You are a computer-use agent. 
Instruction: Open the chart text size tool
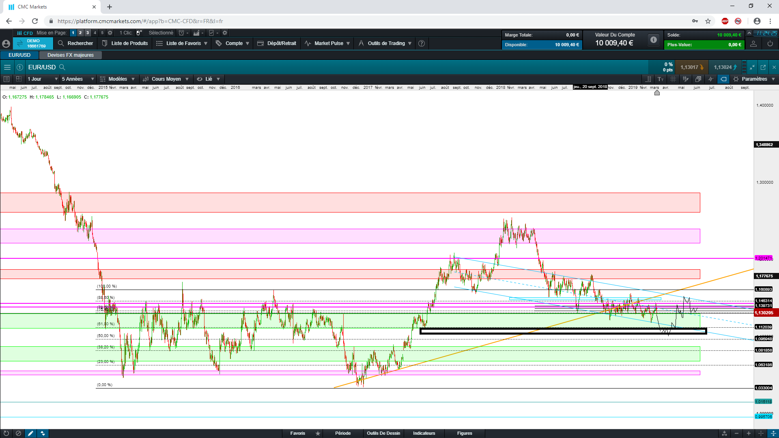pos(661,79)
